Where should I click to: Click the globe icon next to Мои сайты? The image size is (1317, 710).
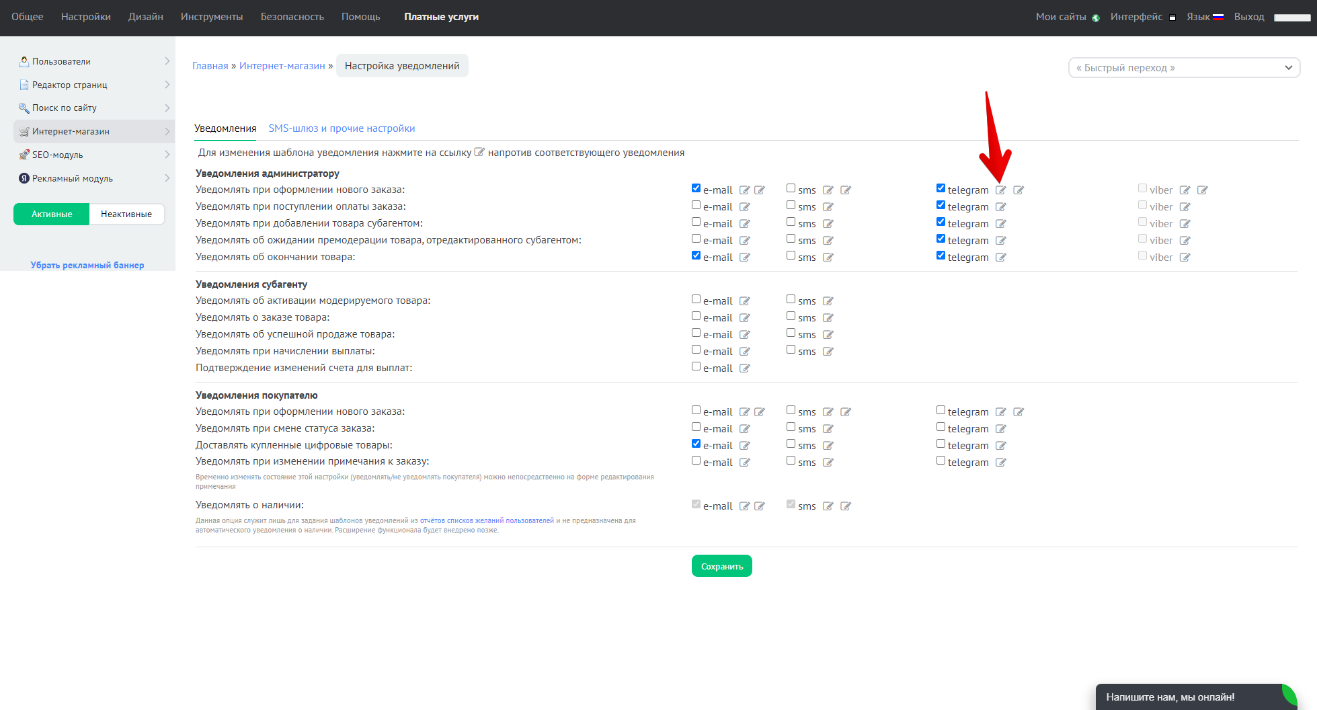[1096, 18]
